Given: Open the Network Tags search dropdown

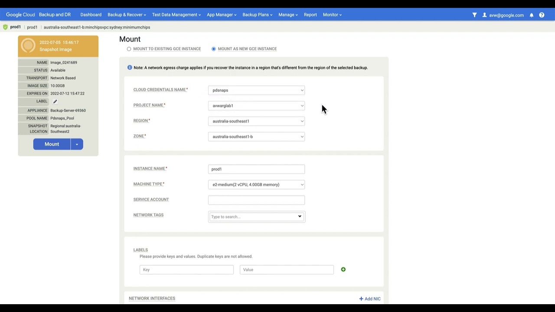Looking at the screenshot, I should 257,217.
